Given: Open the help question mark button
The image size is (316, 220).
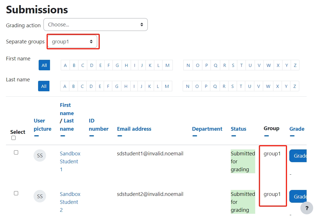Looking at the screenshot, I should pos(307,208).
